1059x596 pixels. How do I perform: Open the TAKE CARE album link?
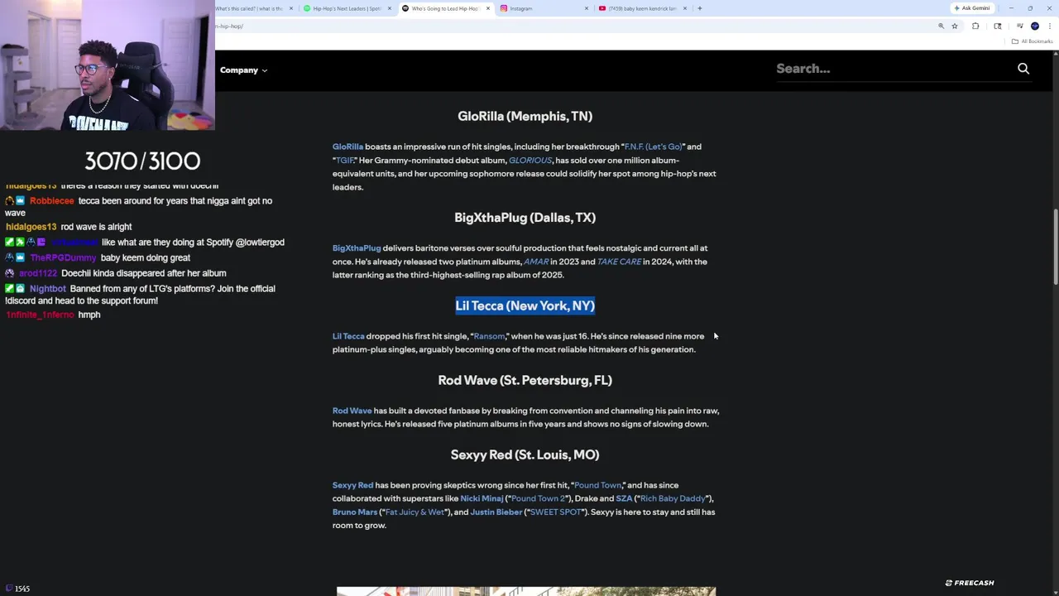[619, 262]
